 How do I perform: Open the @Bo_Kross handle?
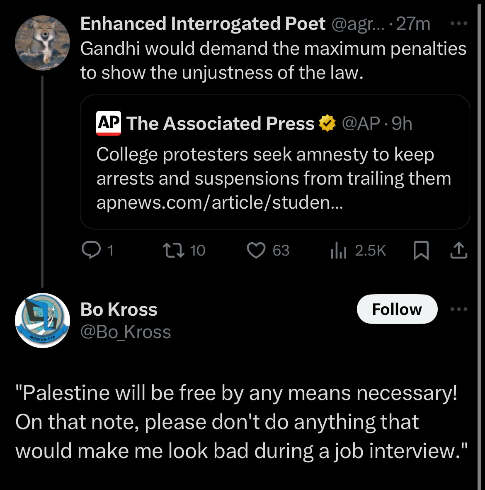point(126,332)
